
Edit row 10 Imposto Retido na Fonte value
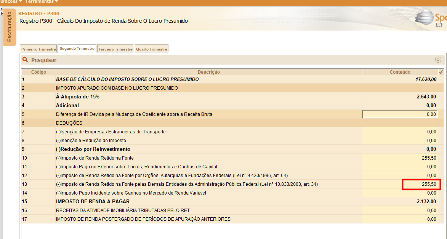[x=400, y=158]
